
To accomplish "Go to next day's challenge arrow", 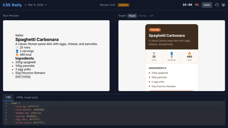I will coord(46,5).
